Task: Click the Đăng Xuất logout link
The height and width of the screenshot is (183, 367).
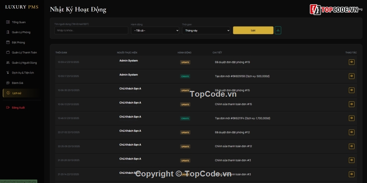Action: click(22, 107)
